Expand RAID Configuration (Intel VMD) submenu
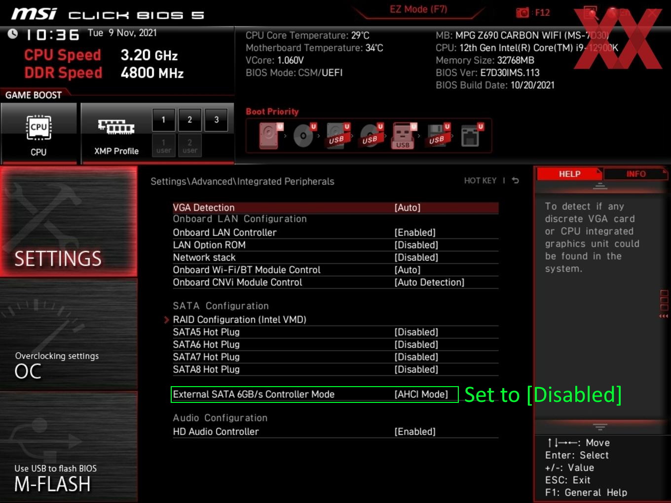The width and height of the screenshot is (671, 503). pyautogui.click(x=239, y=320)
